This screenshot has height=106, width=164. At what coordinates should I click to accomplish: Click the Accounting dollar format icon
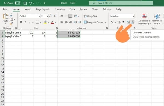[112, 22]
